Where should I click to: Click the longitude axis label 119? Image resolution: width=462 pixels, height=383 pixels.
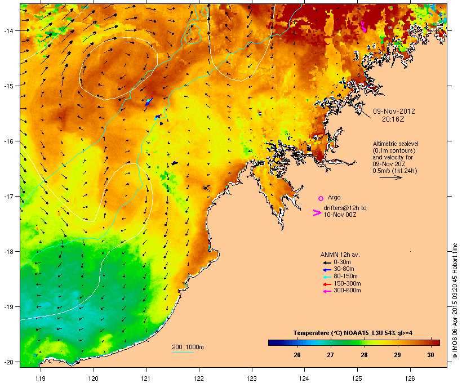pyautogui.click(x=41, y=378)
